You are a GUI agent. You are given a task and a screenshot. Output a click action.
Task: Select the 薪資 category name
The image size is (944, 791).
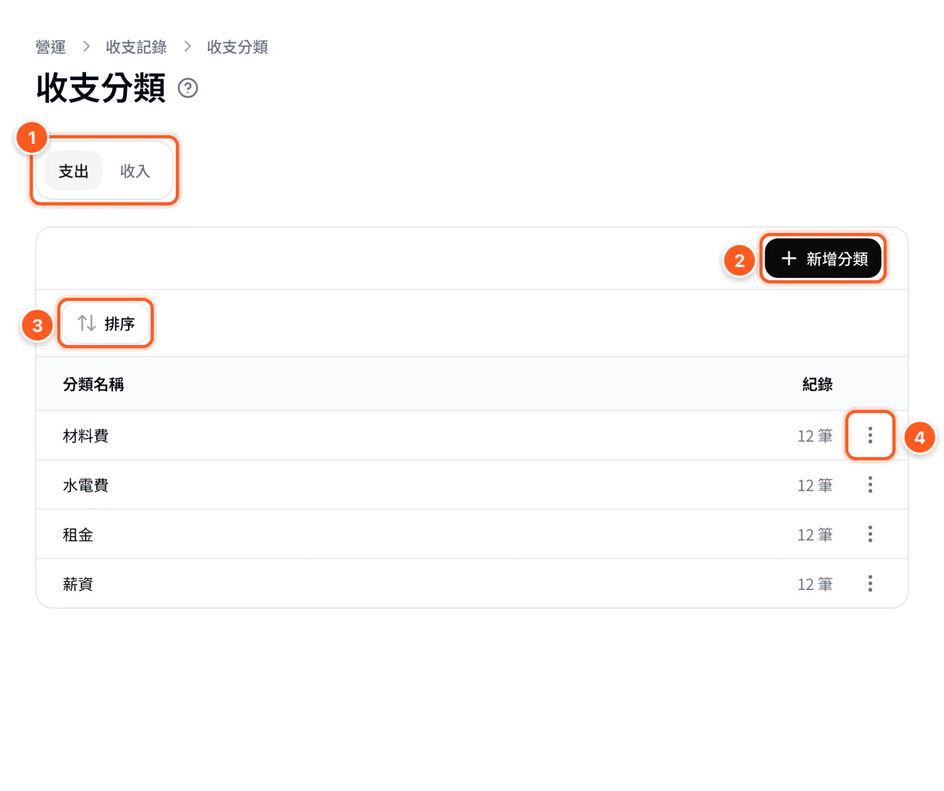point(78,585)
